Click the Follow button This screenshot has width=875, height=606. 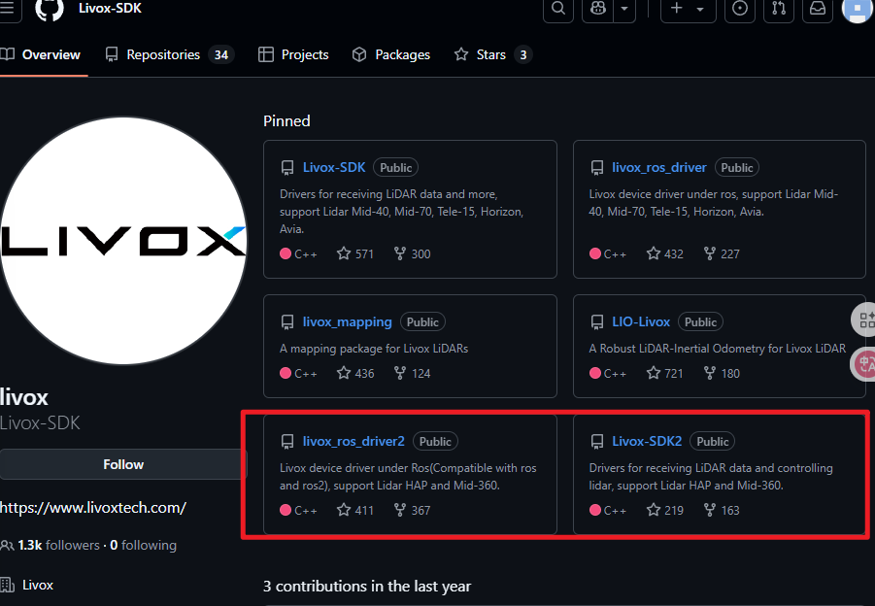tap(123, 464)
